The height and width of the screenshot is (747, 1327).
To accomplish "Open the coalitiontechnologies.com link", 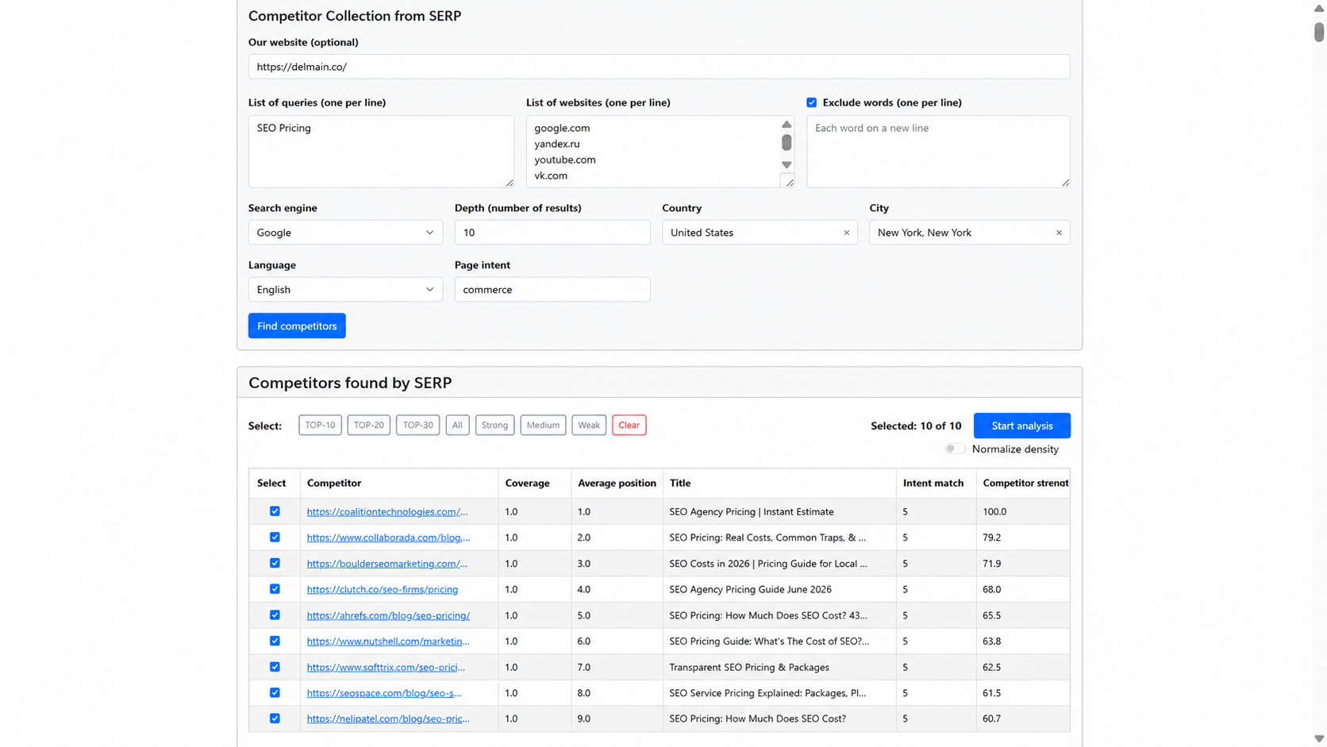I will tap(387, 512).
